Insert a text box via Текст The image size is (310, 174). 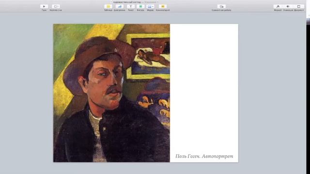pos(131,6)
